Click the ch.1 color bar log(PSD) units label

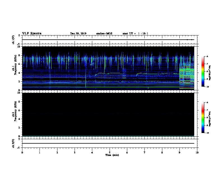(210, 73)
